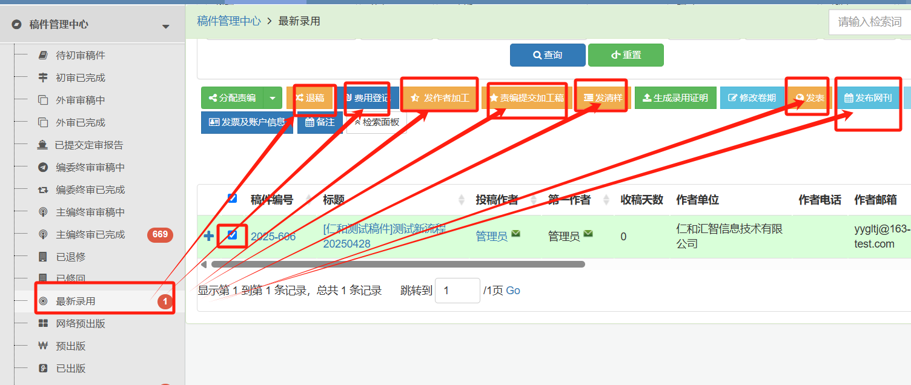
Task: Select the 发布网刊 publish online journal icon
Action: point(867,97)
